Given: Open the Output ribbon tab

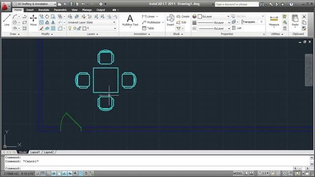Looking at the screenshot, I should (x=100, y=10).
